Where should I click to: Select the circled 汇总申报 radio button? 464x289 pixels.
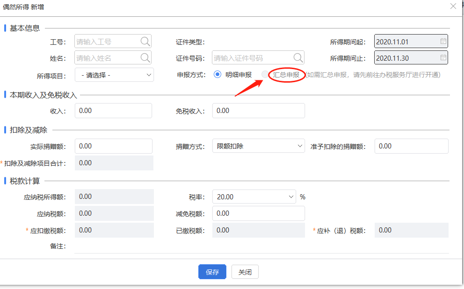[x=265, y=74]
